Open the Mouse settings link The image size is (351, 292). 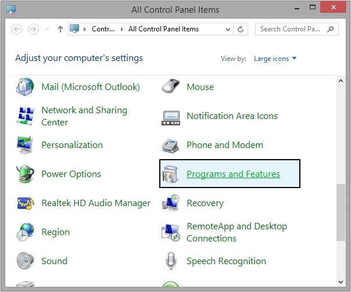[x=200, y=86]
